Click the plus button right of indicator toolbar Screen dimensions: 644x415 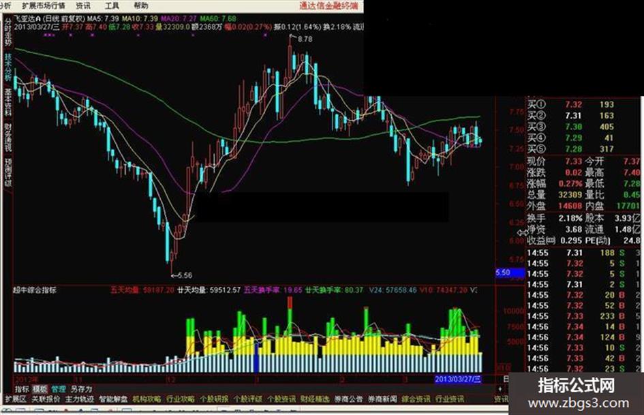coord(500,388)
